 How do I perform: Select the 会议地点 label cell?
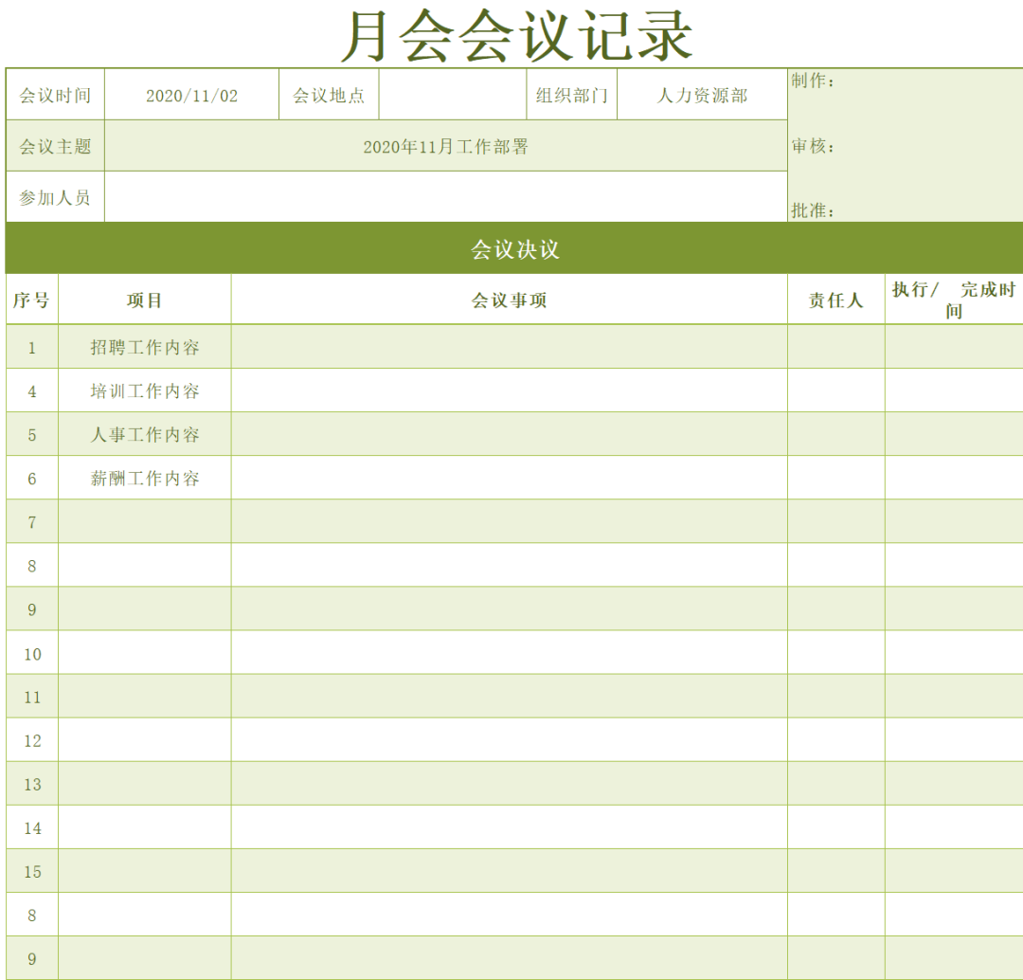(x=329, y=95)
